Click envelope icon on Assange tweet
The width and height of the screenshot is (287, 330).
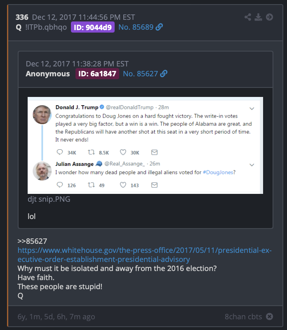(155, 185)
